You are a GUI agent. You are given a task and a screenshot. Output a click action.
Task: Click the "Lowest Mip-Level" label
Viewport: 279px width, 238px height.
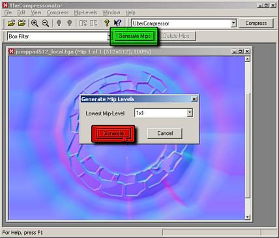pyautogui.click(x=105, y=113)
